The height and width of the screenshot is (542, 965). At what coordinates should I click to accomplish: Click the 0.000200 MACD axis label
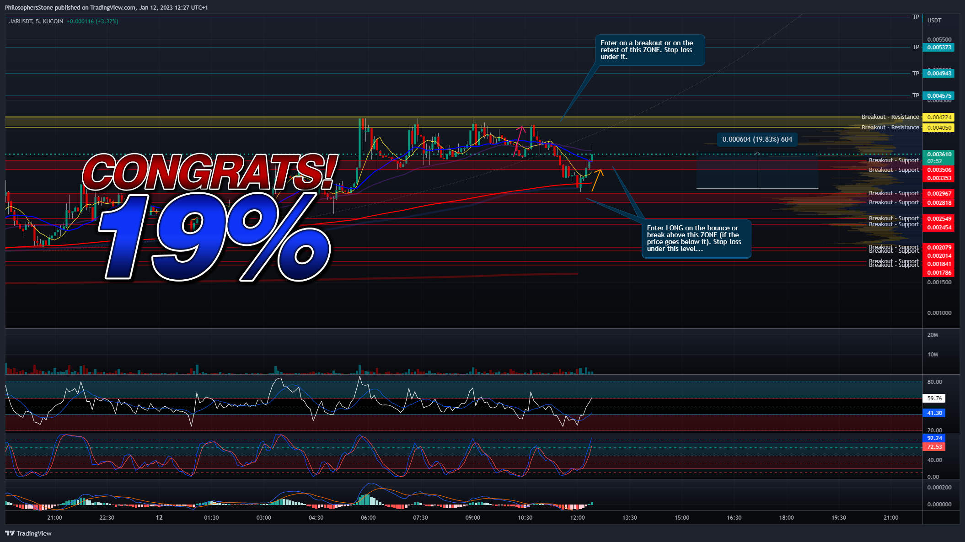click(x=939, y=488)
